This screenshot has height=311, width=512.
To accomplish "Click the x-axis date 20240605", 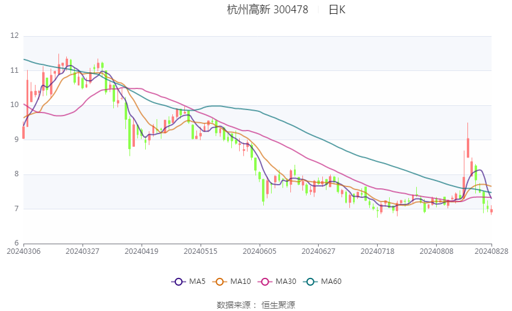I will (x=260, y=251).
